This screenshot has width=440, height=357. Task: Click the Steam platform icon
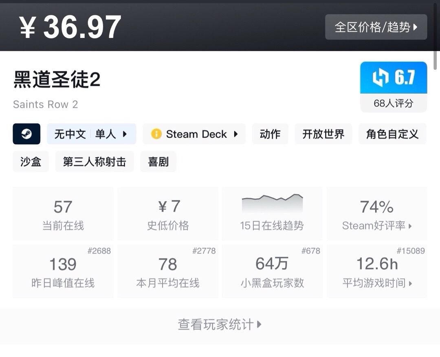pos(26,134)
